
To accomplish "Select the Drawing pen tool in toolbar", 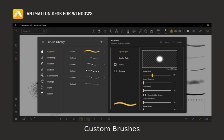I will coord(111,31).
